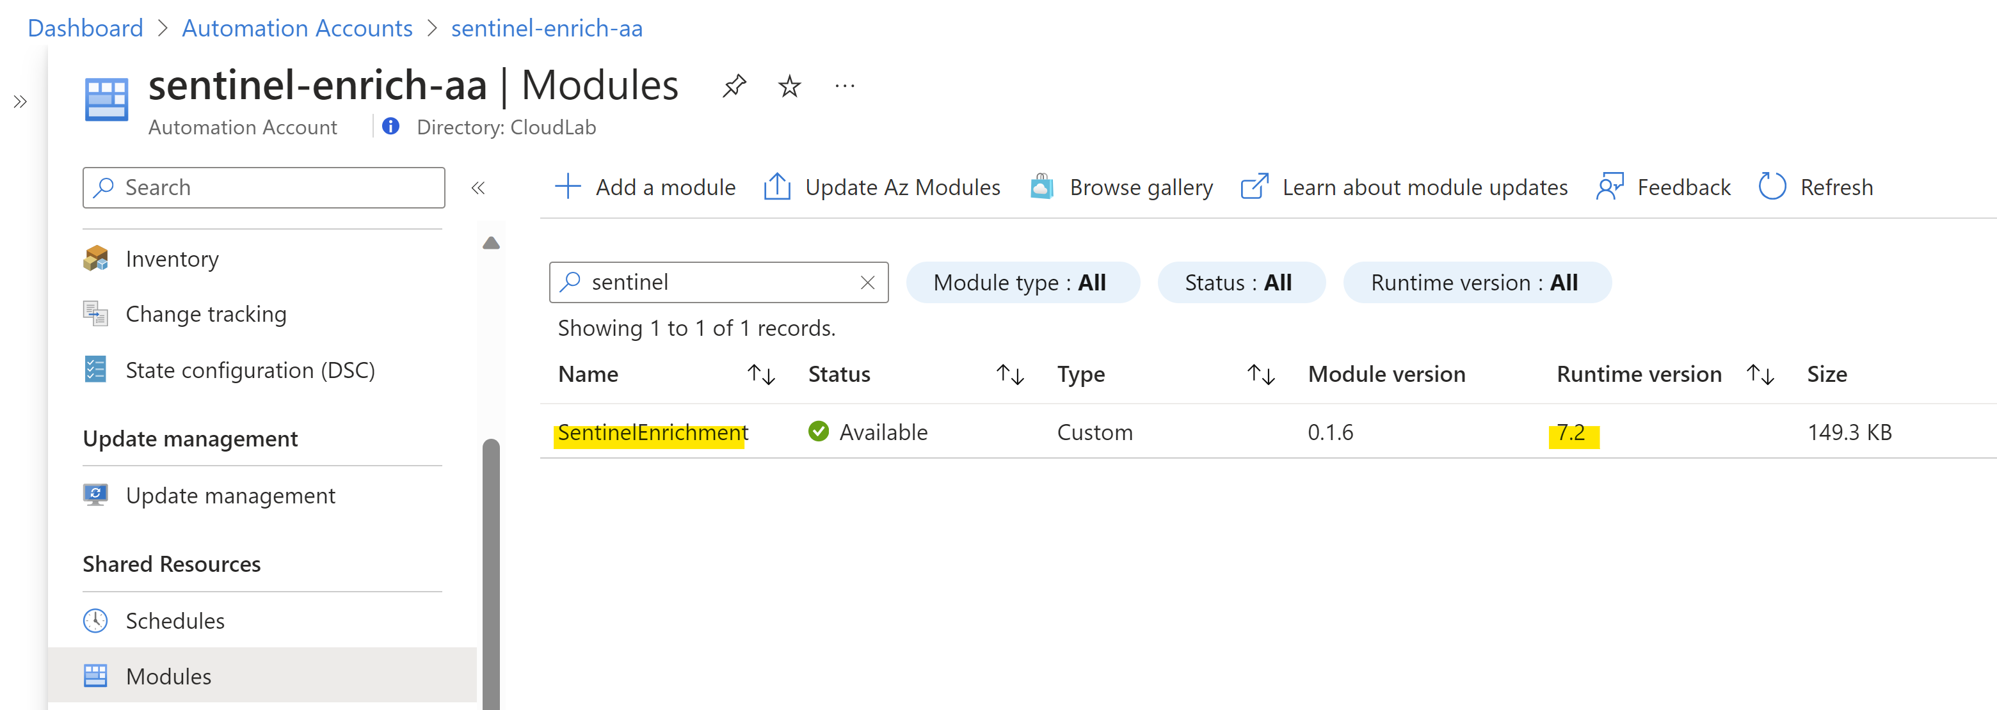Click module version 0.1.6 cell
Viewport: 1997px width, 710px height.
[x=1330, y=432]
